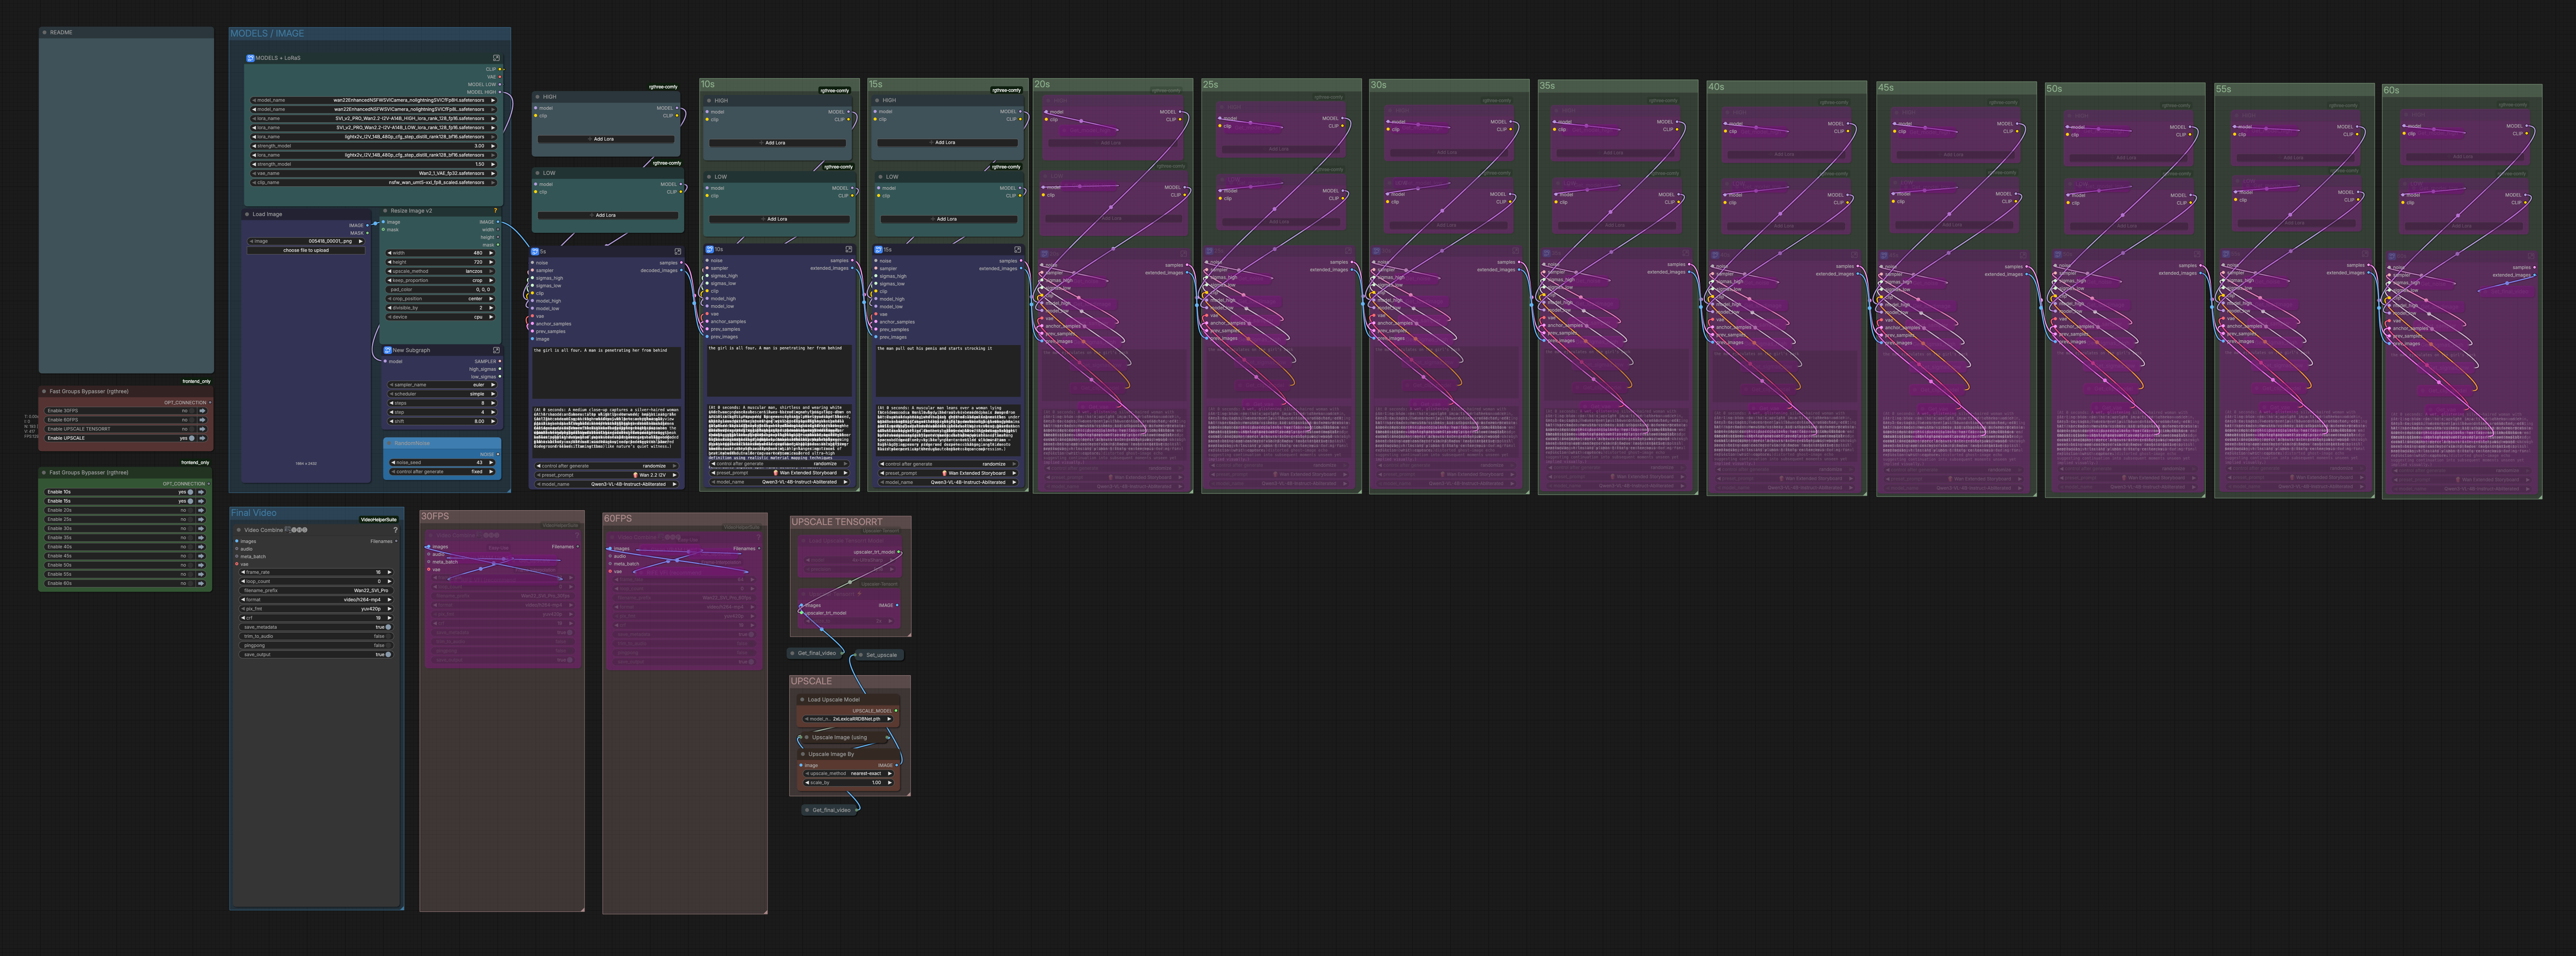This screenshot has width=2576, height=956.
Task: Collapse dot on Get_final_video node below UPSCALE
Action: 807,810
